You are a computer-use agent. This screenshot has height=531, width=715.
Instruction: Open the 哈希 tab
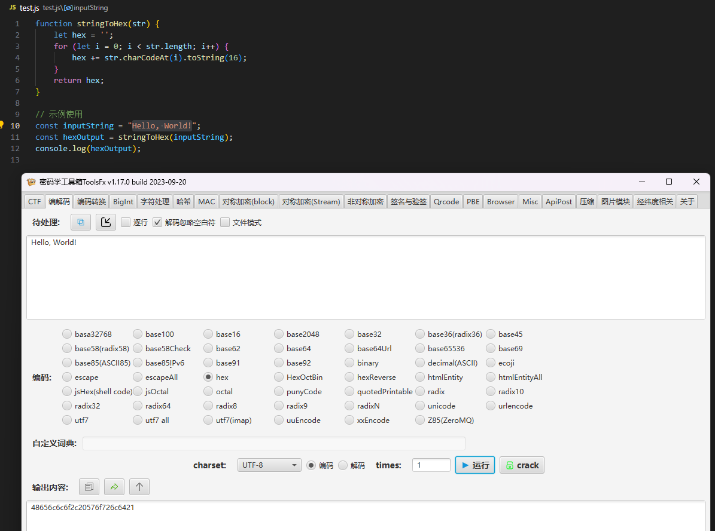pyautogui.click(x=184, y=201)
